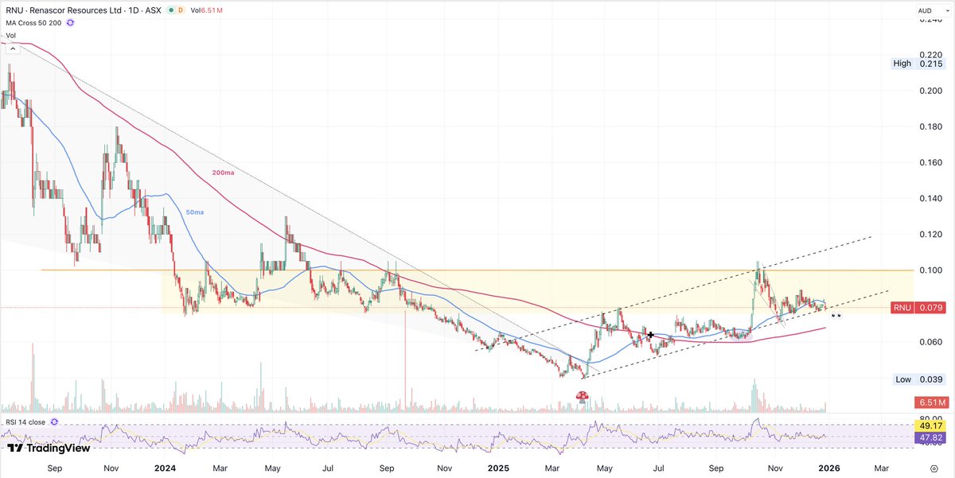Click the 0.140 price scale label
The height and width of the screenshot is (478, 955).
point(931,199)
